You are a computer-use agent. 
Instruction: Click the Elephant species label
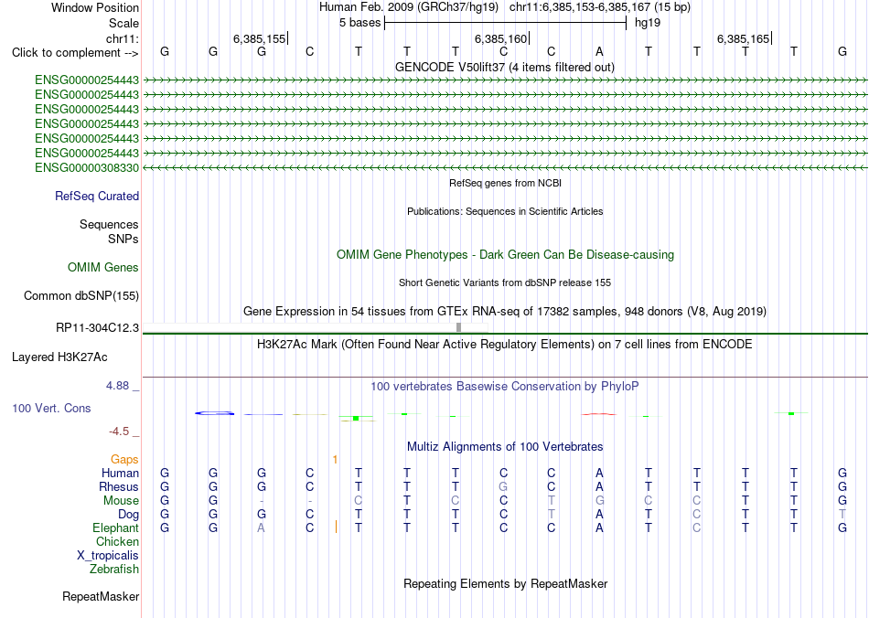tap(115, 527)
